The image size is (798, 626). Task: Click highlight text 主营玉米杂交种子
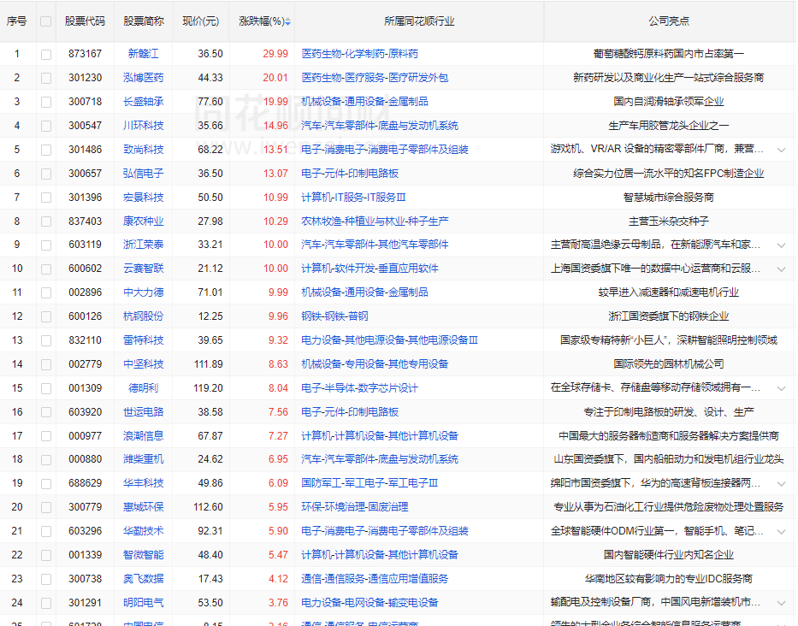(669, 221)
